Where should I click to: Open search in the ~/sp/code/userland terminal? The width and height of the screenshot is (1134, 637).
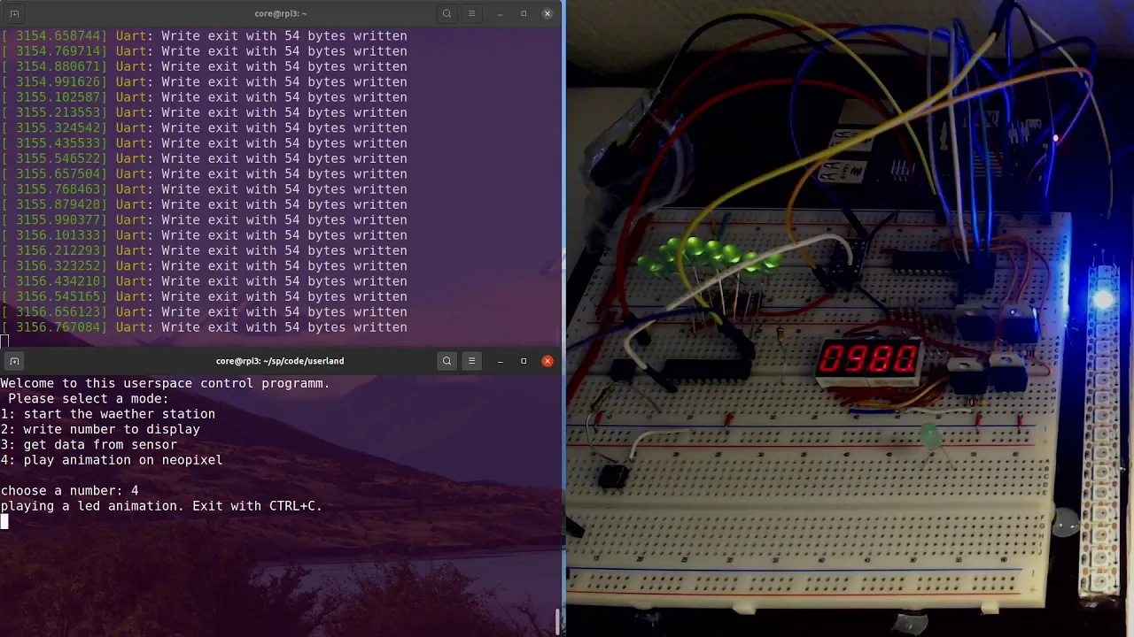pos(447,361)
